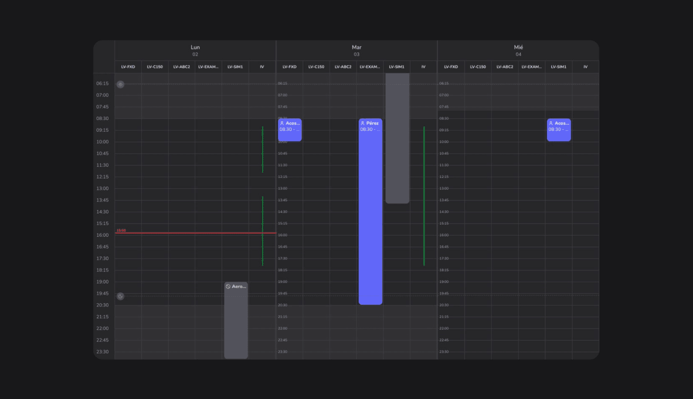Click Monday's LV-C150 column header
The height and width of the screenshot is (399, 693).
click(x=155, y=67)
